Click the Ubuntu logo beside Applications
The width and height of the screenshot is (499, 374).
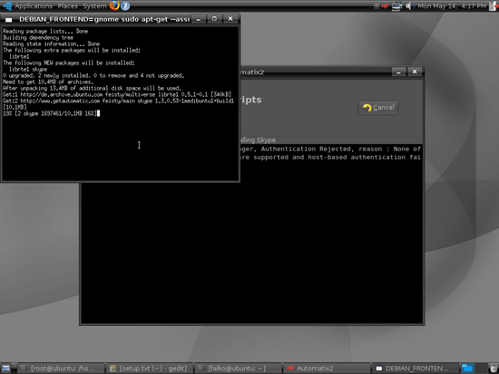pos(7,5)
